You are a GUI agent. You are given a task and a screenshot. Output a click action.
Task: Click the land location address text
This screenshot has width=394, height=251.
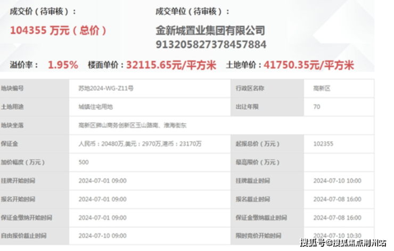click(x=133, y=125)
